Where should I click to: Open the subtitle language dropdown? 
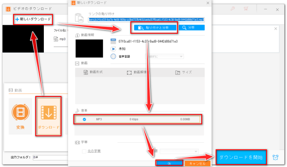(x=179, y=151)
